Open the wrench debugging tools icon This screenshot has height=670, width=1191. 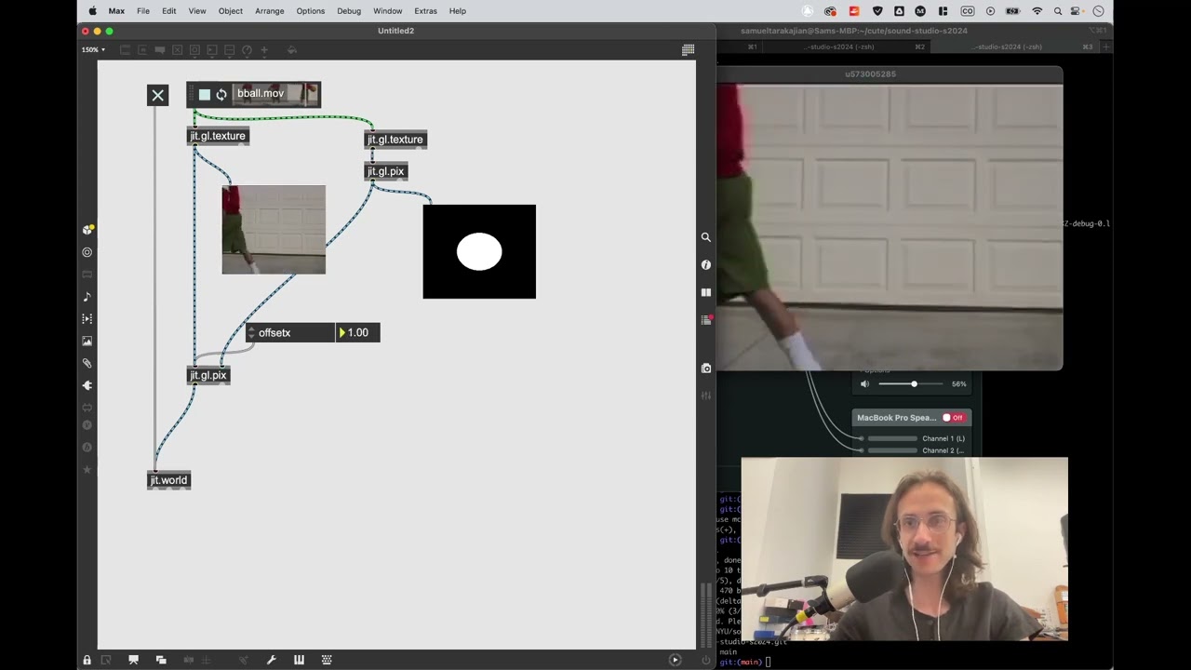pos(272,660)
